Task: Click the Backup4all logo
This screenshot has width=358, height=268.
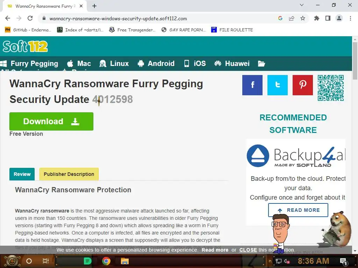Action: pyautogui.click(x=296, y=156)
